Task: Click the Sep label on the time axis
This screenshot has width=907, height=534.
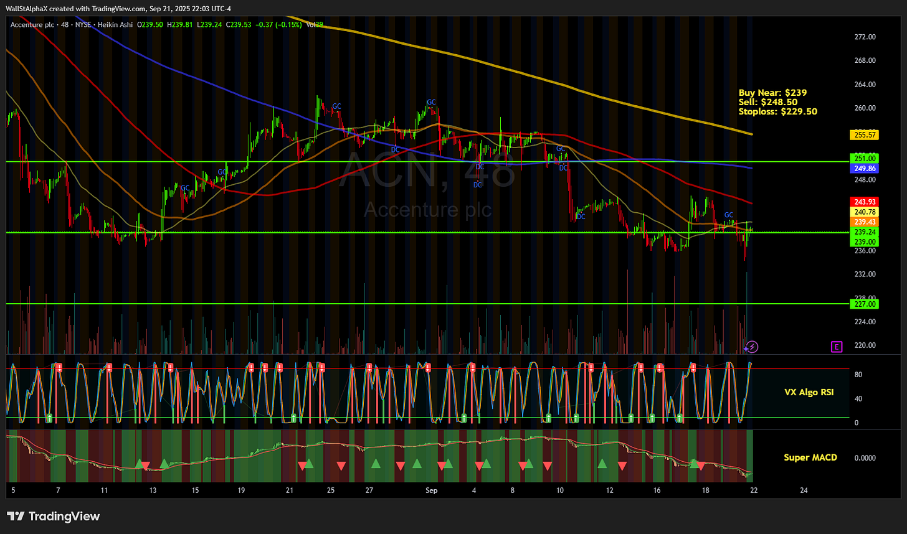Action: click(431, 490)
